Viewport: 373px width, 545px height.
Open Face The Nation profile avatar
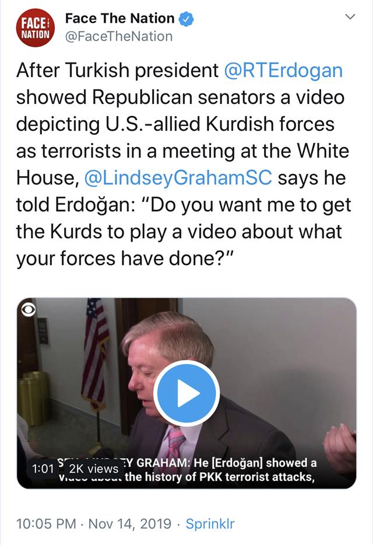pos(35,28)
